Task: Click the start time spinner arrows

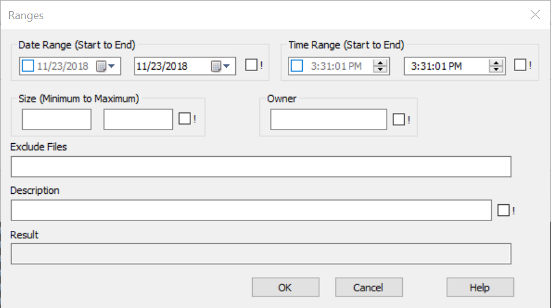Action: tap(381, 67)
